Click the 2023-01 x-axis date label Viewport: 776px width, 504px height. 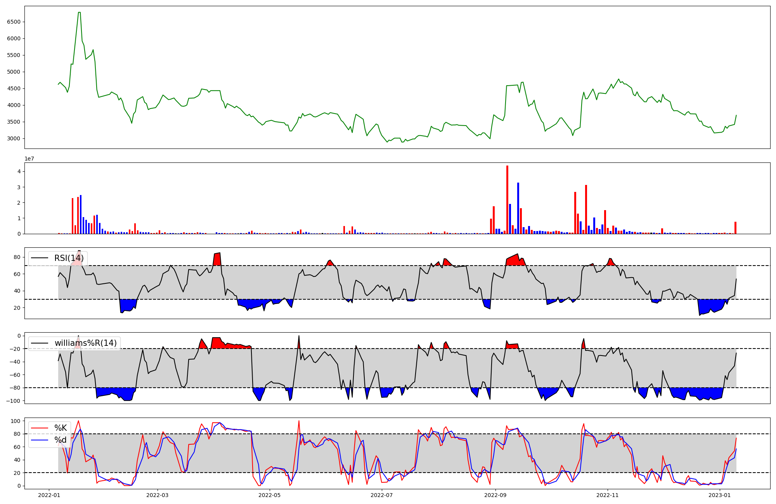(720, 495)
